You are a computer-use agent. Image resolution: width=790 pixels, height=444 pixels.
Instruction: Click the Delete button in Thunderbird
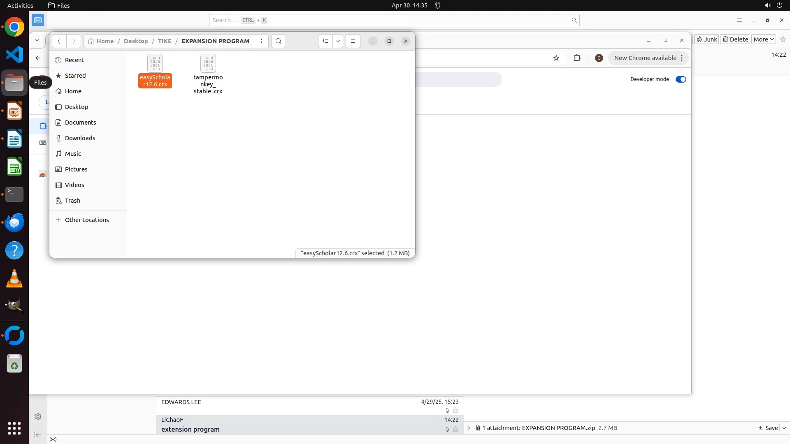(x=735, y=39)
